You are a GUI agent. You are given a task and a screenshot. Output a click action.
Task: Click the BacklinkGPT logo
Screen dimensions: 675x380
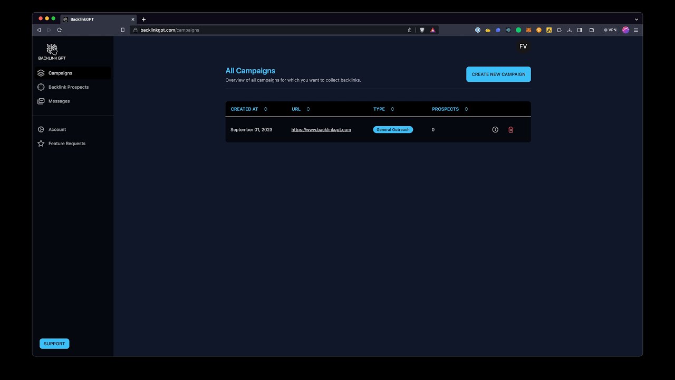(x=51, y=51)
